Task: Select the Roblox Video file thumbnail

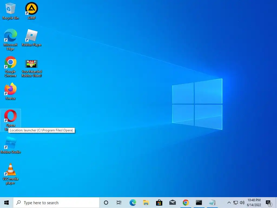Action: click(x=31, y=69)
